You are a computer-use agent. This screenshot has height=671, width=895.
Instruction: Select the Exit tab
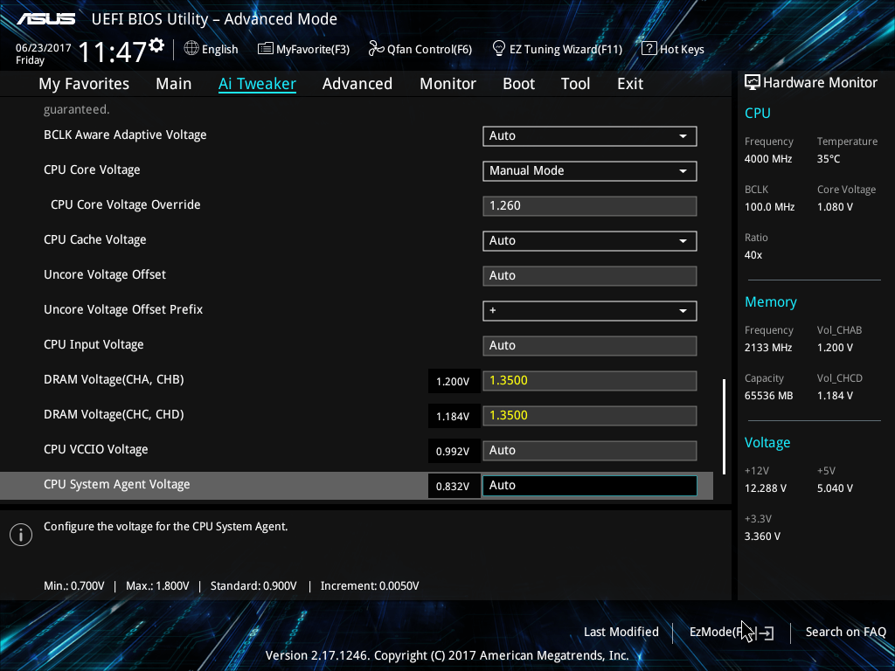[630, 84]
